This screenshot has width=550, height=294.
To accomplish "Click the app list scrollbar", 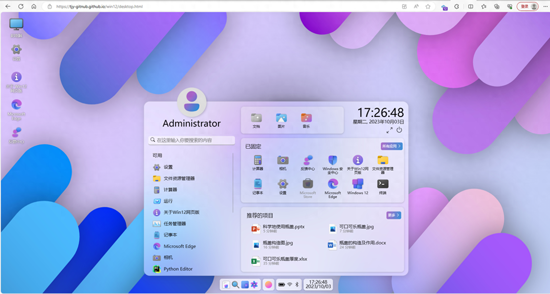I will tap(233, 183).
